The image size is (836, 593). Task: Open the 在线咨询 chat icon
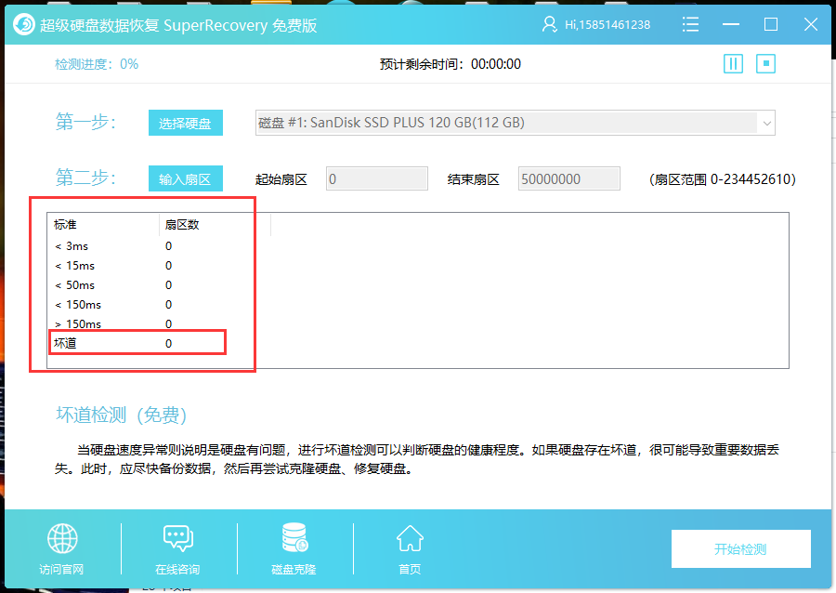point(178,538)
